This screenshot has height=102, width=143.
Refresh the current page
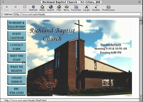coord(33,8)
